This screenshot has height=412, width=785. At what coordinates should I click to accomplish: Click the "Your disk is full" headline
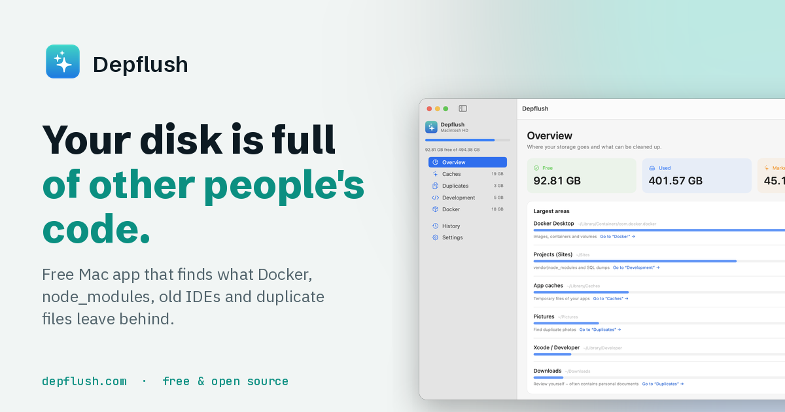(x=189, y=139)
